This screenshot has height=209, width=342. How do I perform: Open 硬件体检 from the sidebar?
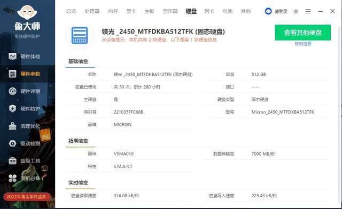[25, 57]
